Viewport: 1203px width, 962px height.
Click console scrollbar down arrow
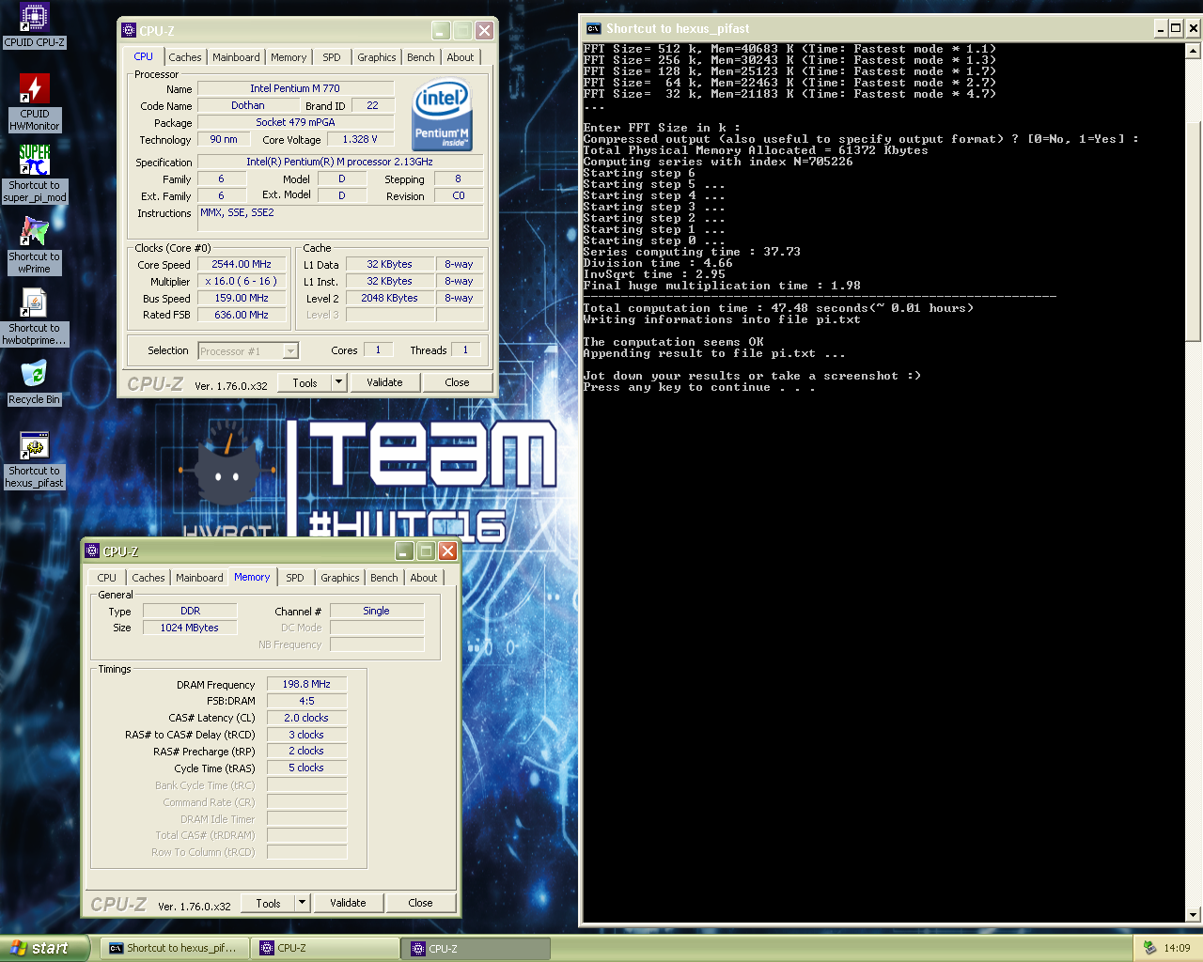pos(1194,914)
